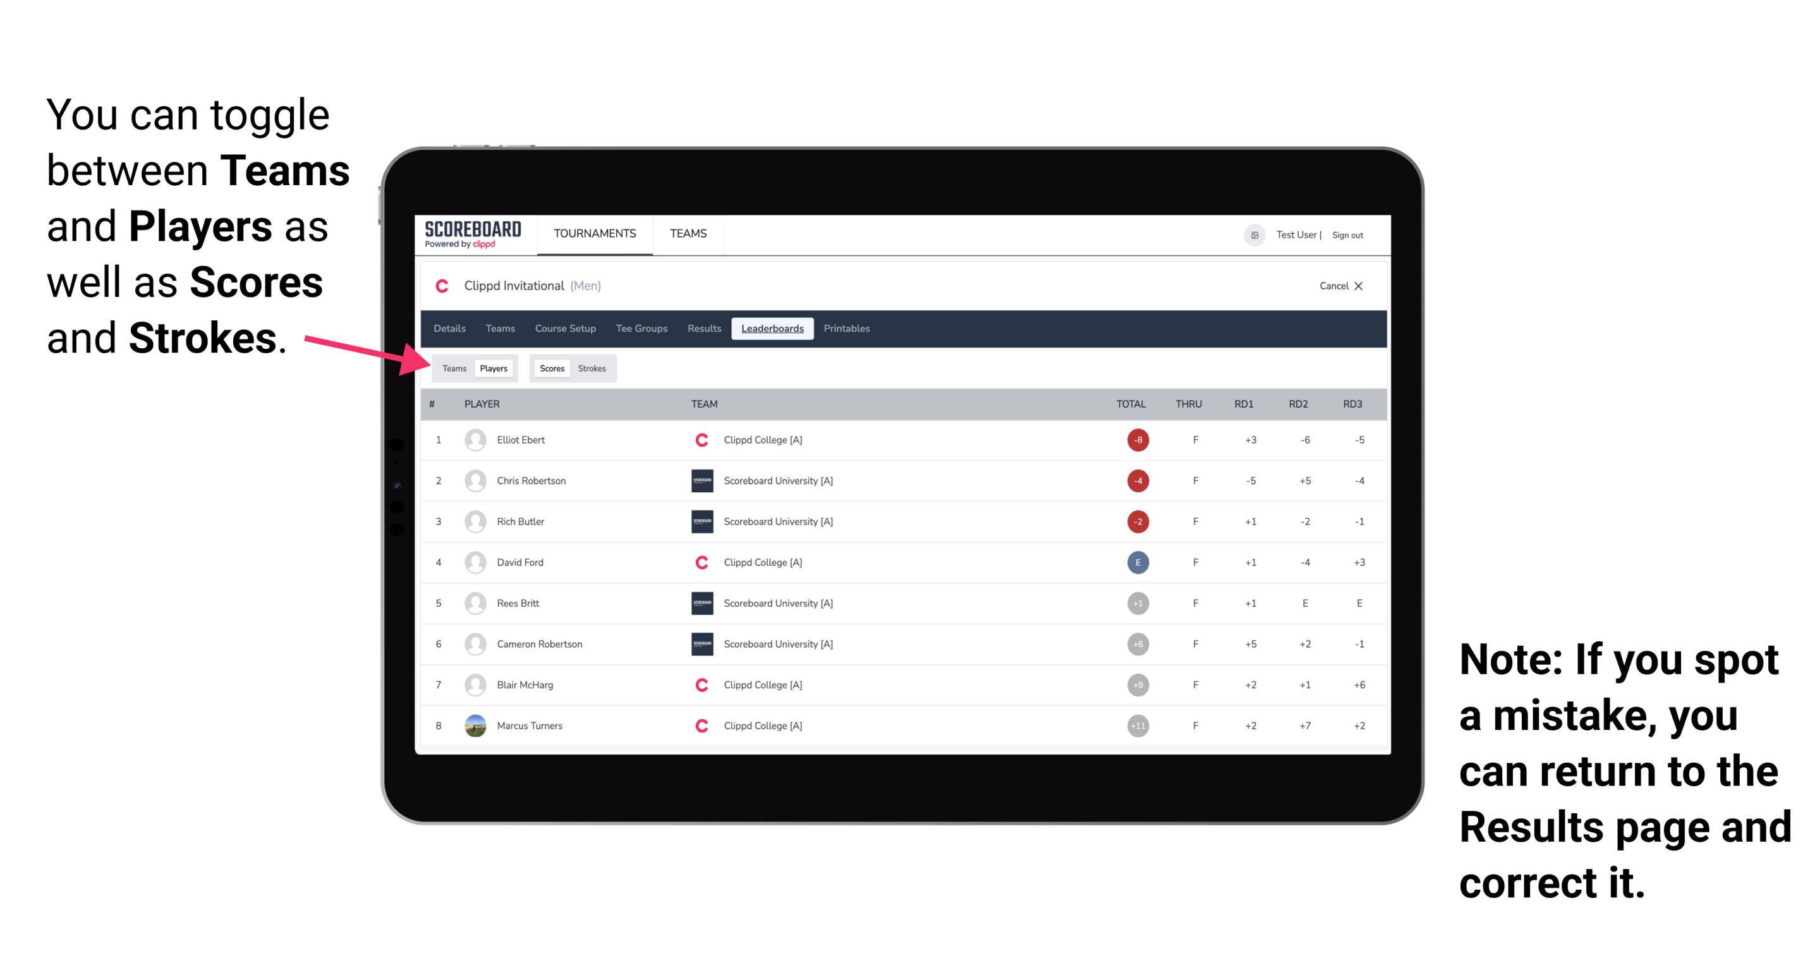Open the Printables tab
The width and height of the screenshot is (1803, 970).
pos(849,330)
